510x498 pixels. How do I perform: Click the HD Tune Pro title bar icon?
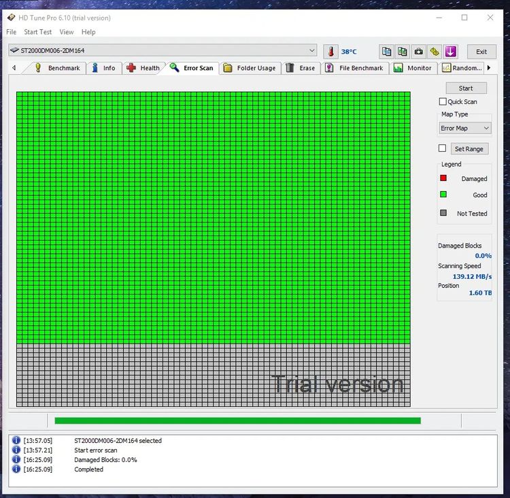(x=11, y=17)
